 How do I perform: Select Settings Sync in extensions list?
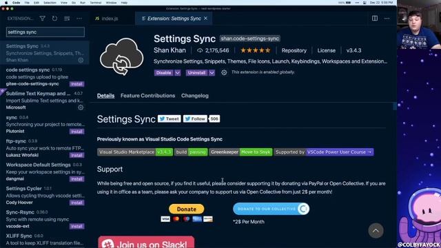[x=45, y=53]
